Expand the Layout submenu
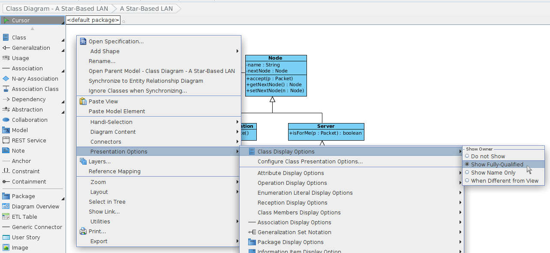 pyautogui.click(x=159, y=192)
